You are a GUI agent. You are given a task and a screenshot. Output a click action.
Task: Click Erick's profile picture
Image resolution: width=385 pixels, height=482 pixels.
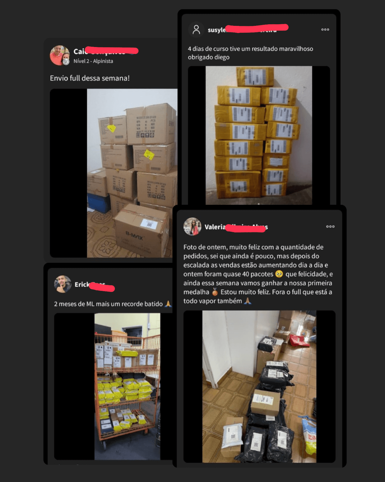coord(63,284)
